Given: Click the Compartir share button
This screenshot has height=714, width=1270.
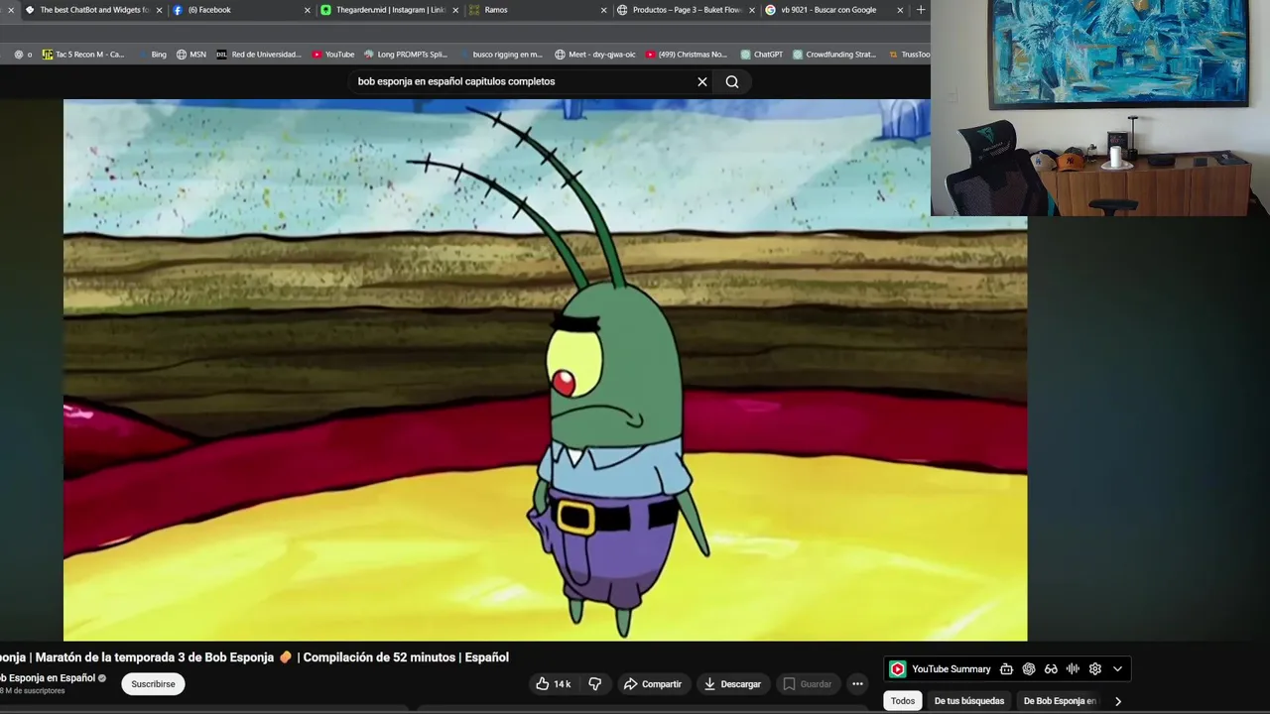Looking at the screenshot, I should click(653, 684).
